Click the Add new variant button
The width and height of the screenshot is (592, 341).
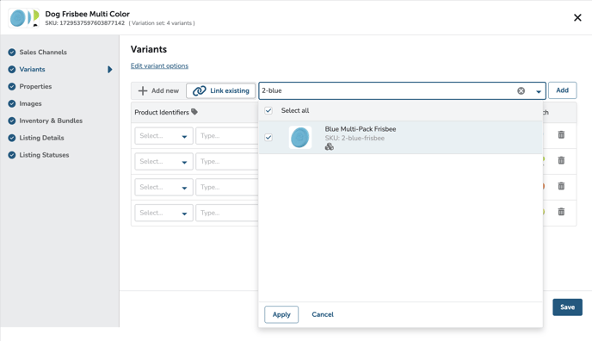pos(158,90)
